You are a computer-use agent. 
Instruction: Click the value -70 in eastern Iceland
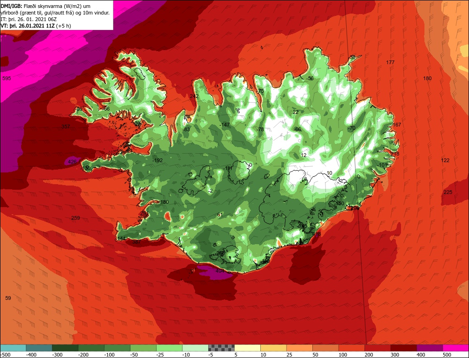point(351,128)
